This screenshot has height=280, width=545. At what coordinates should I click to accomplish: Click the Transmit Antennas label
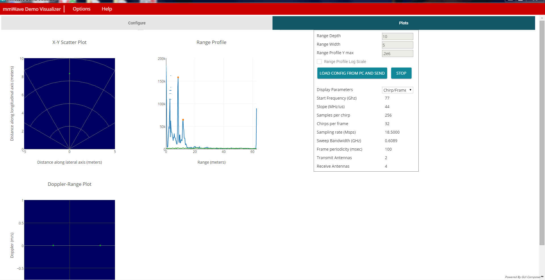coord(334,158)
